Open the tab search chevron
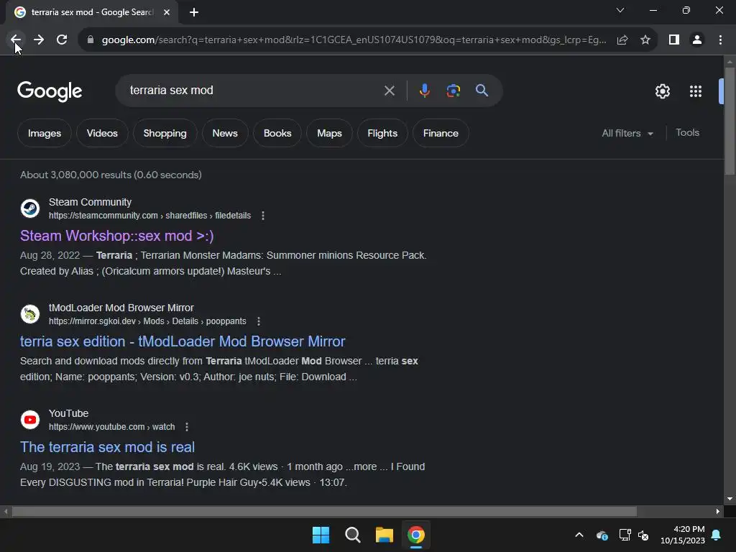The image size is (736, 552). (620, 10)
